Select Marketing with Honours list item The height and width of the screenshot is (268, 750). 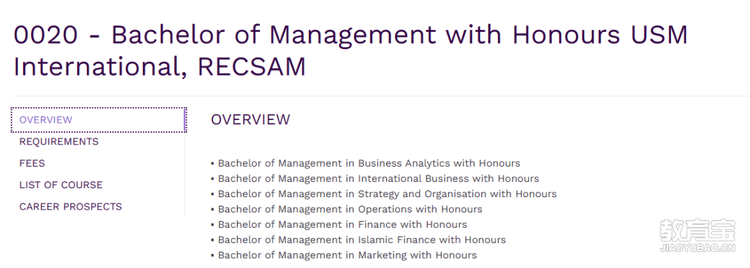[x=347, y=255]
